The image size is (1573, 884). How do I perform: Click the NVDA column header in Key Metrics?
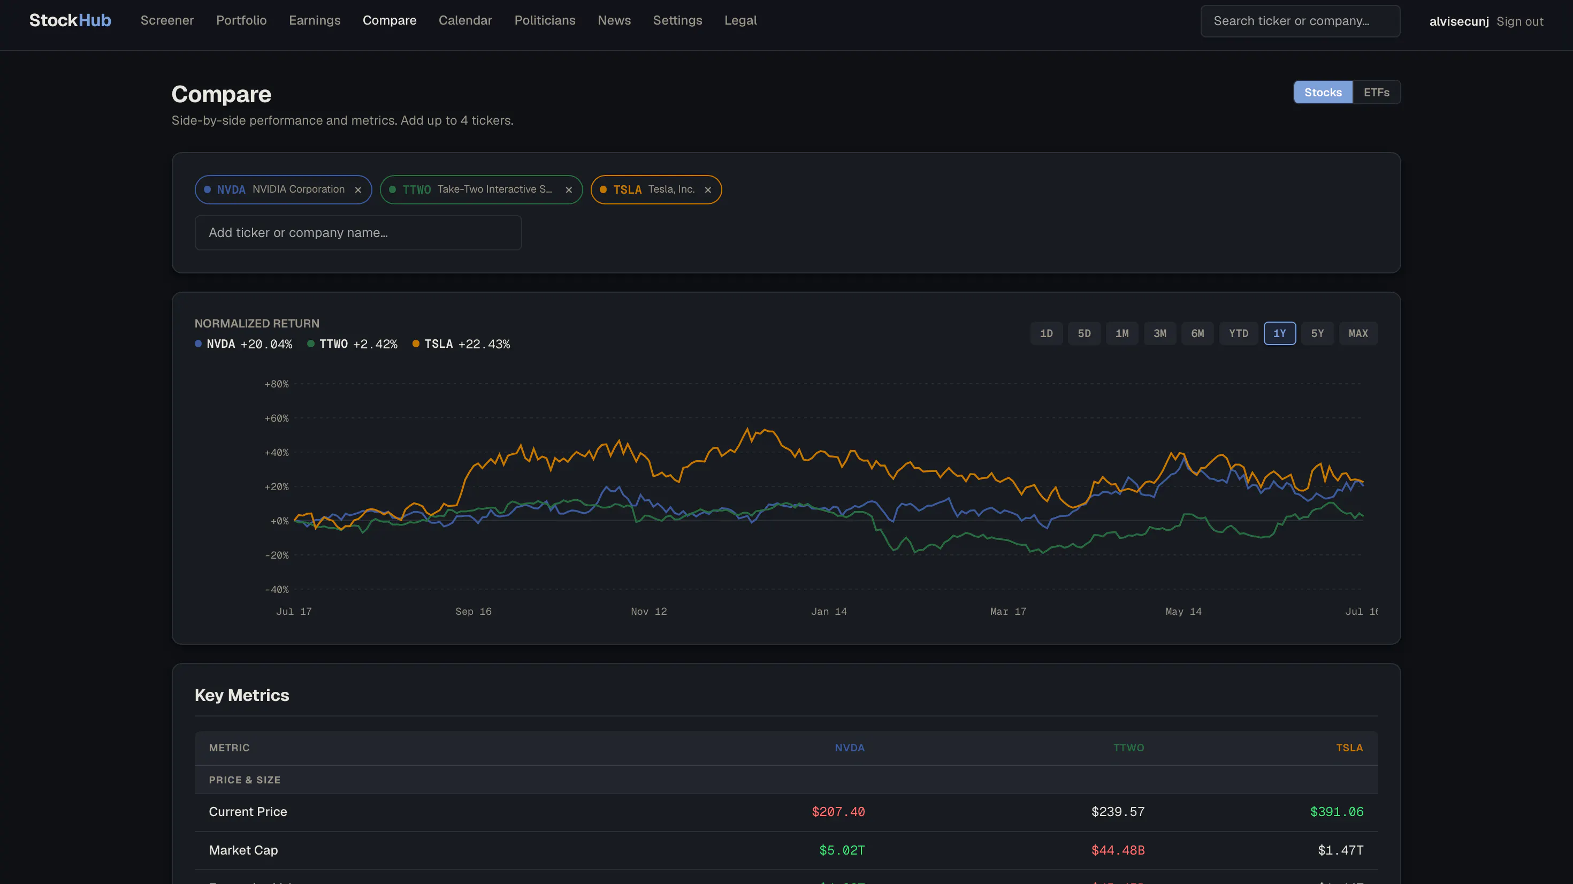coord(850,748)
